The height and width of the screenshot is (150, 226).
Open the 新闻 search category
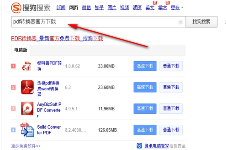61,7
